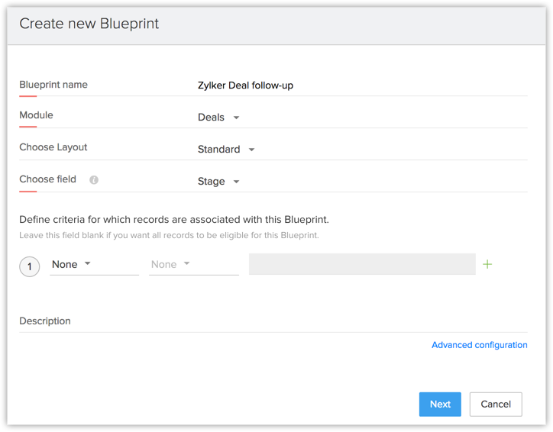
Task: Click the arrow next to Stage
Action: click(x=236, y=182)
